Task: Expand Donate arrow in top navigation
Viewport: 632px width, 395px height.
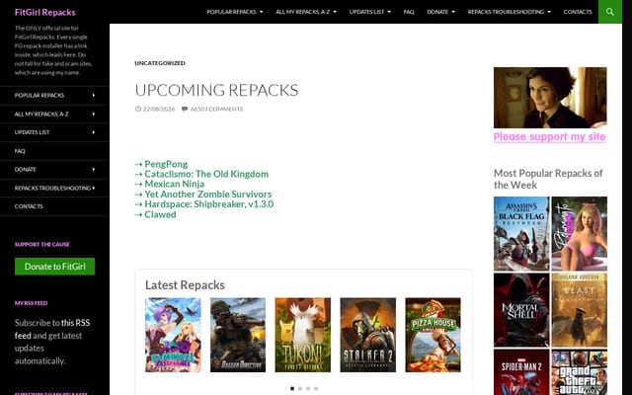Action: 453,12
